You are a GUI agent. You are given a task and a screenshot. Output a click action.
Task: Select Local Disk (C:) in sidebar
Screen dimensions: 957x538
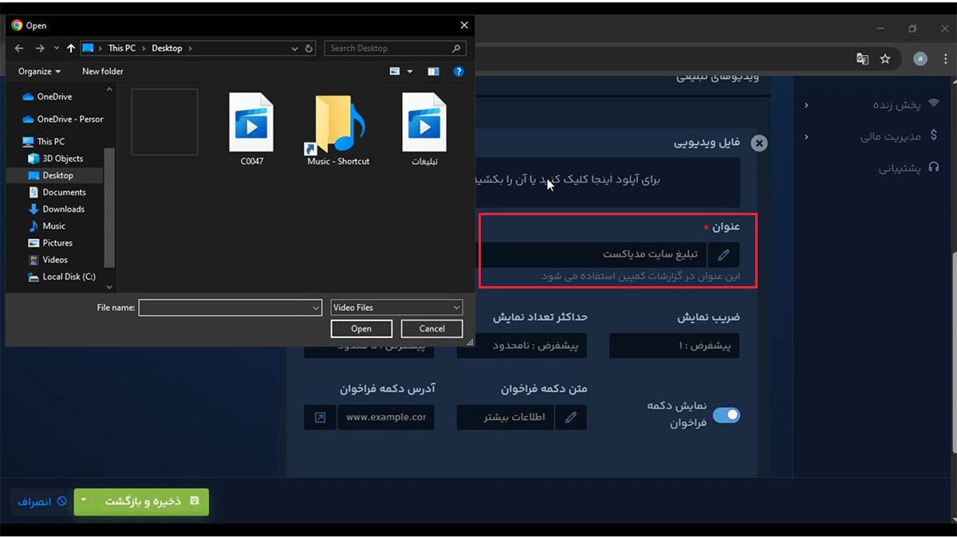point(69,277)
